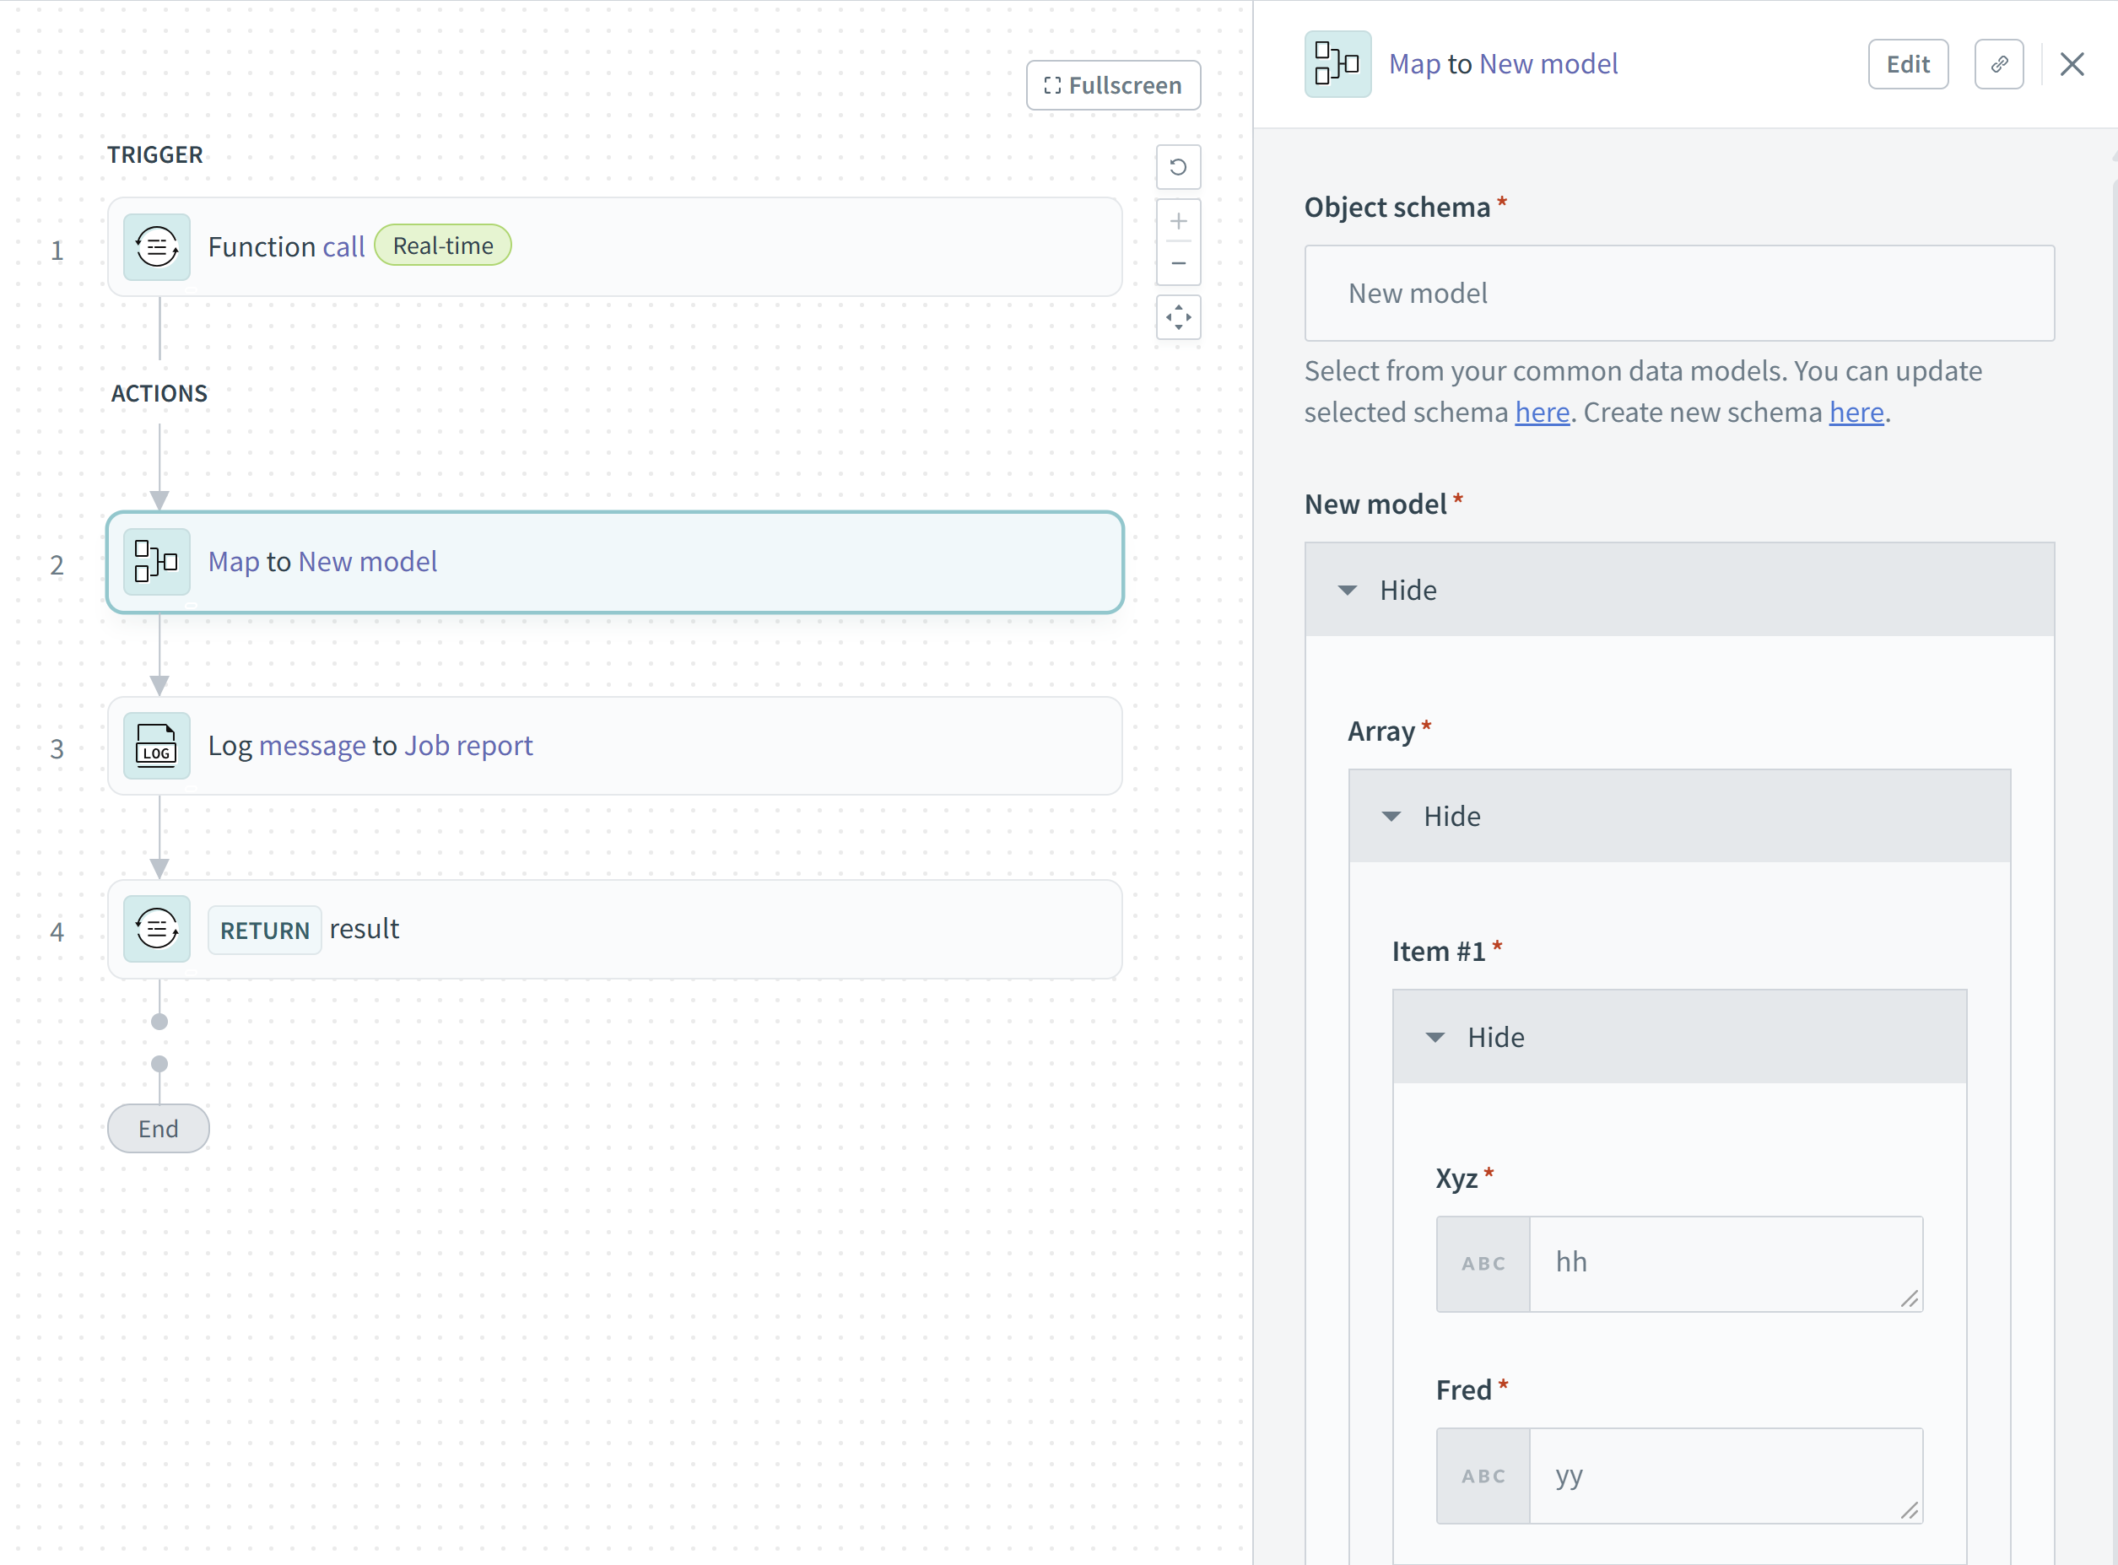Click the 'Array' label
Viewport: 2118px width, 1565px height.
coord(1380,731)
